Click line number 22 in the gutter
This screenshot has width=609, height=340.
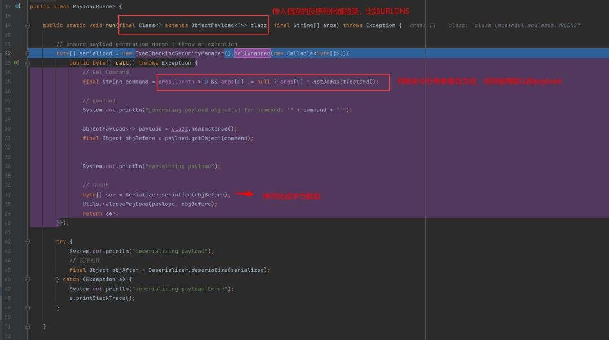(10, 53)
